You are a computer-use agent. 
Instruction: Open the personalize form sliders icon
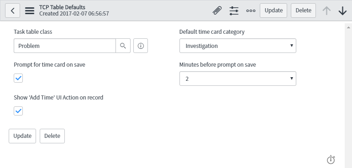pyautogui.click(x=234, y=10)
